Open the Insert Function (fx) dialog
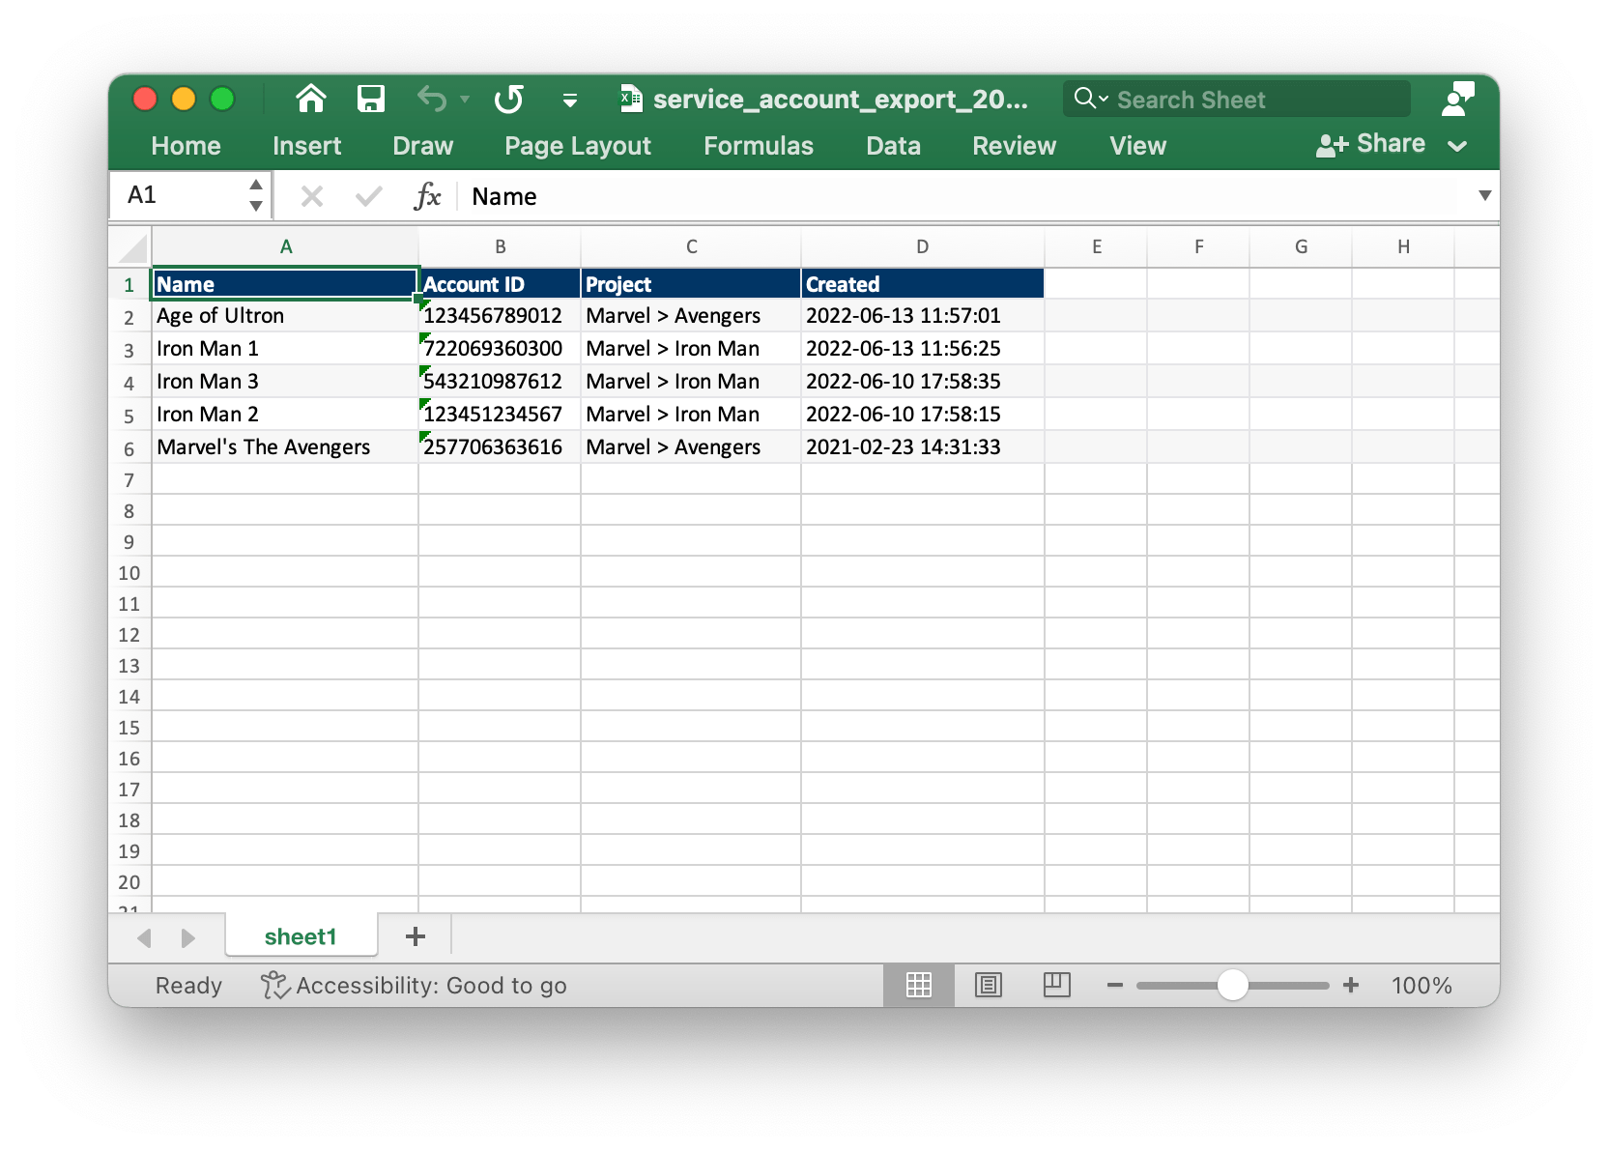This screenshot has height=1150, width=1608. (x=428, y=195)
